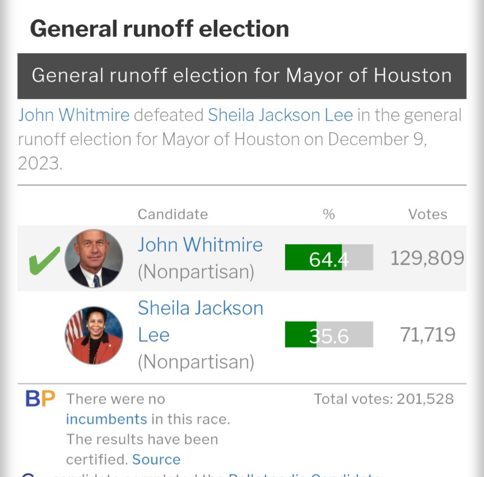Select the 129,809 vote count
Viewport: 484px width, 477px height.
(x=427, y=258)
